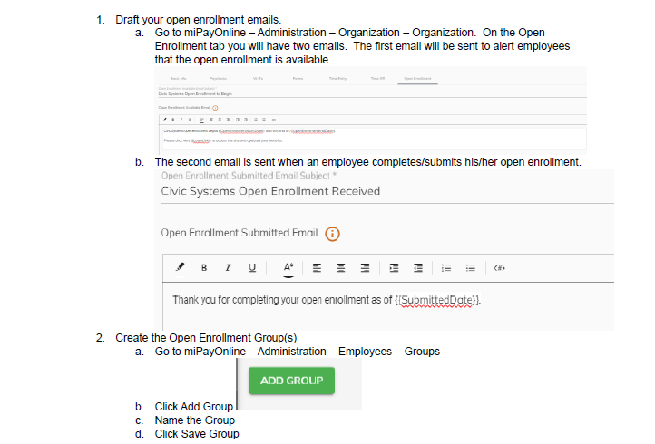This screenshot has width=655, height=444.
Task: Click the small email line 'Please click here' with the login link
Action: (223, 140)
